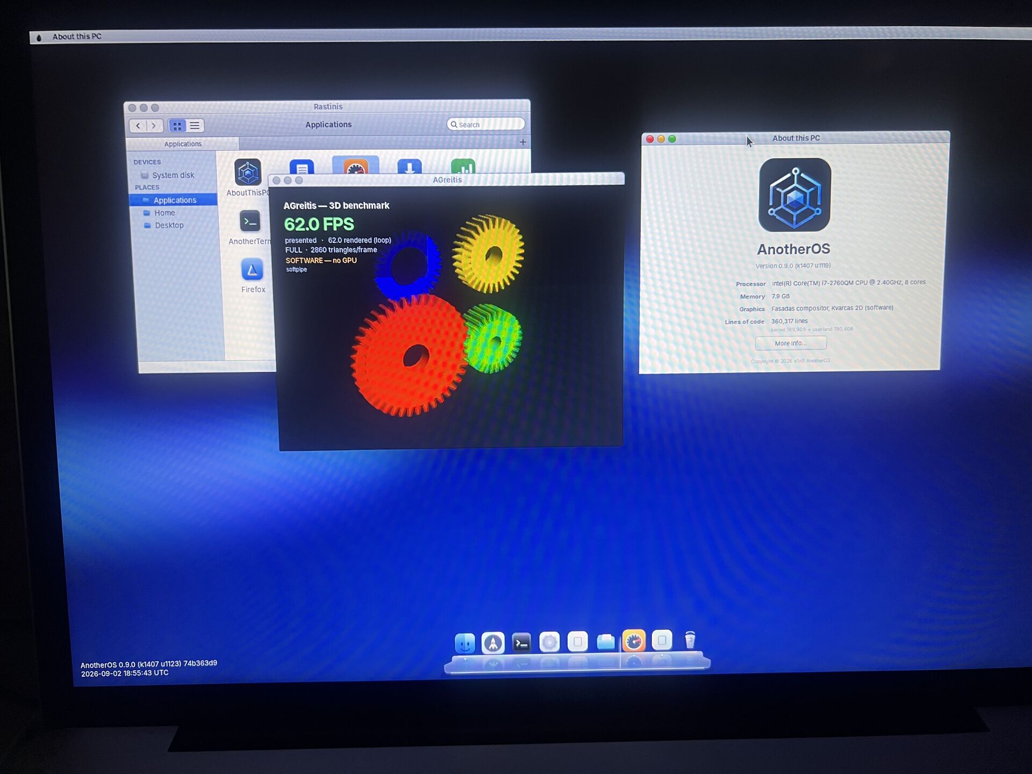Viewport: 1032px width, 774px height.
Task: Open the Firefox app icon
Action: (252, 269)
